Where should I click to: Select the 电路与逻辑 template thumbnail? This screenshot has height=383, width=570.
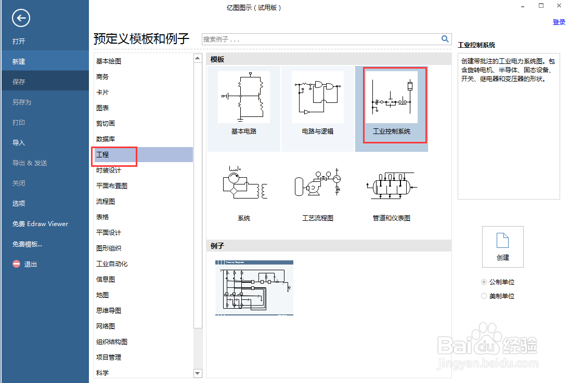[x=318, y=97]
